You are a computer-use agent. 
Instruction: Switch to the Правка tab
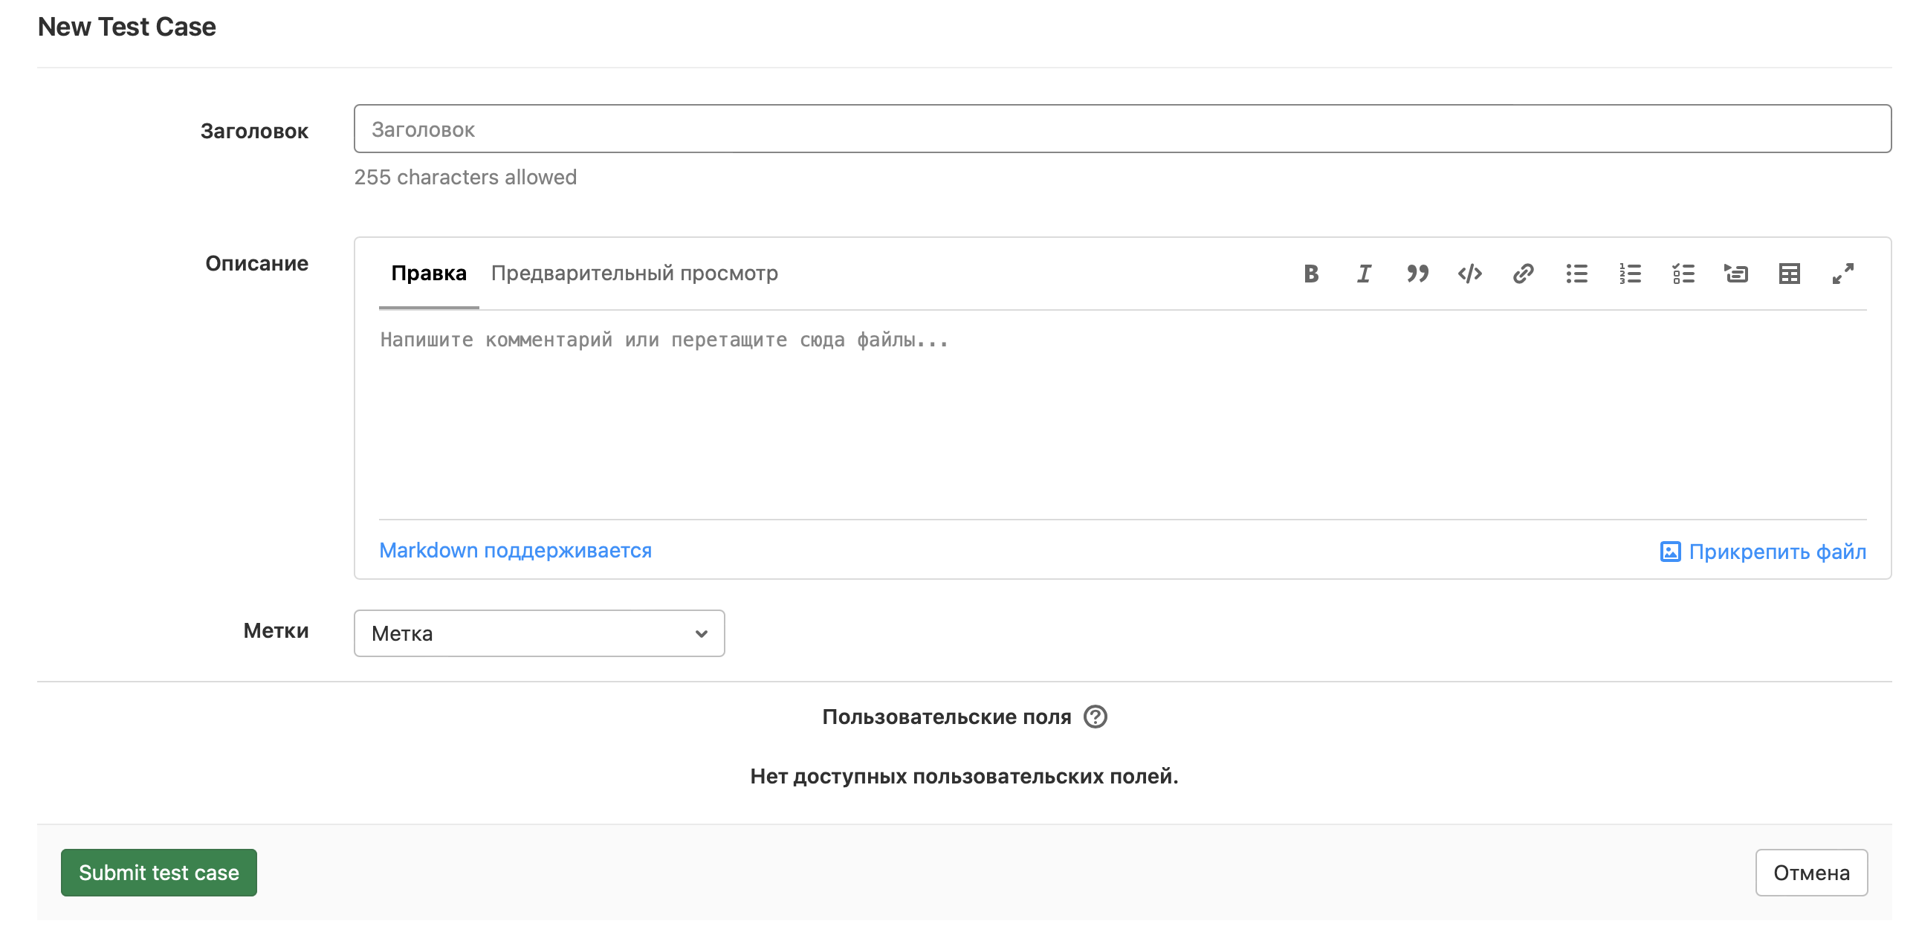pyautogui.click(x=428, y=274)
